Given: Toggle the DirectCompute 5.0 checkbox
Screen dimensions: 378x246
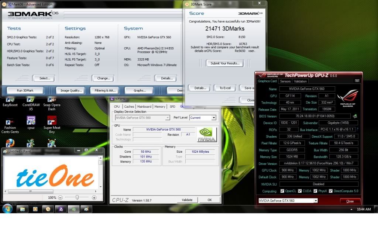Looking at the screenshot, I should tap(330, 191).
